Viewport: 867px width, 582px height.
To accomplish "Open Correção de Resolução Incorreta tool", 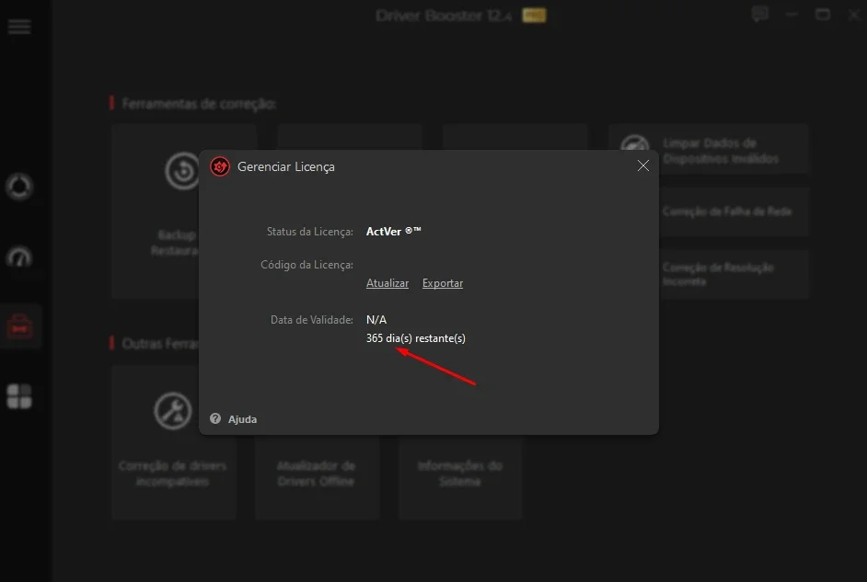I will pos(734,274).
